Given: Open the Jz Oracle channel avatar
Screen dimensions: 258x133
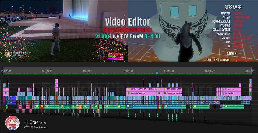Looking at the screenshot, I should click(12, 123).
